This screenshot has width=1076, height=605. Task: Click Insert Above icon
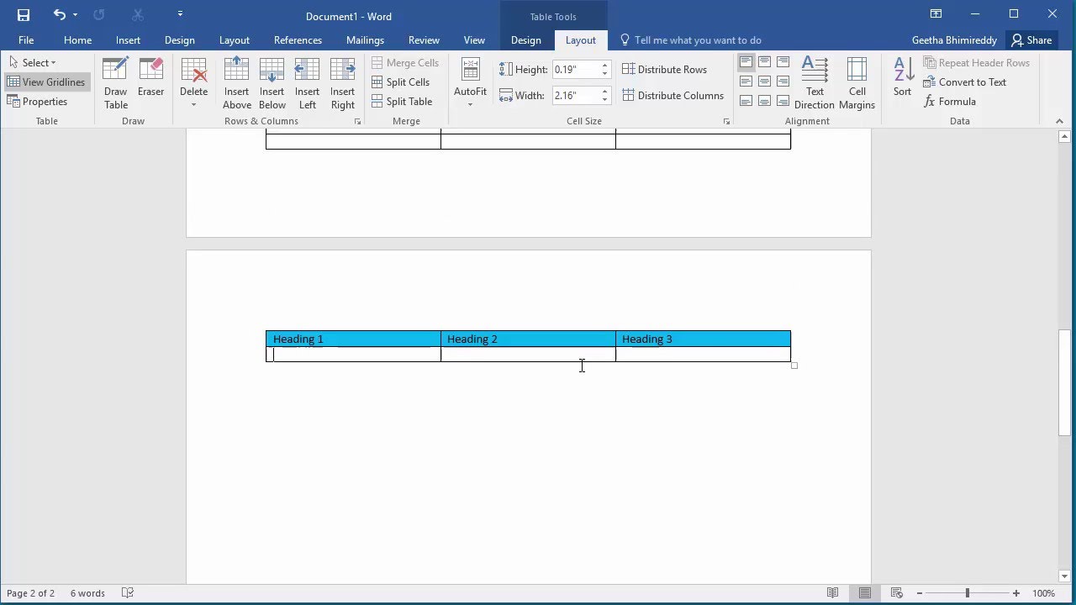pos(237,83)
